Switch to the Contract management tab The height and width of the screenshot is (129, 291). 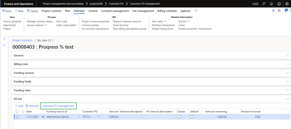tap(115, 11)
